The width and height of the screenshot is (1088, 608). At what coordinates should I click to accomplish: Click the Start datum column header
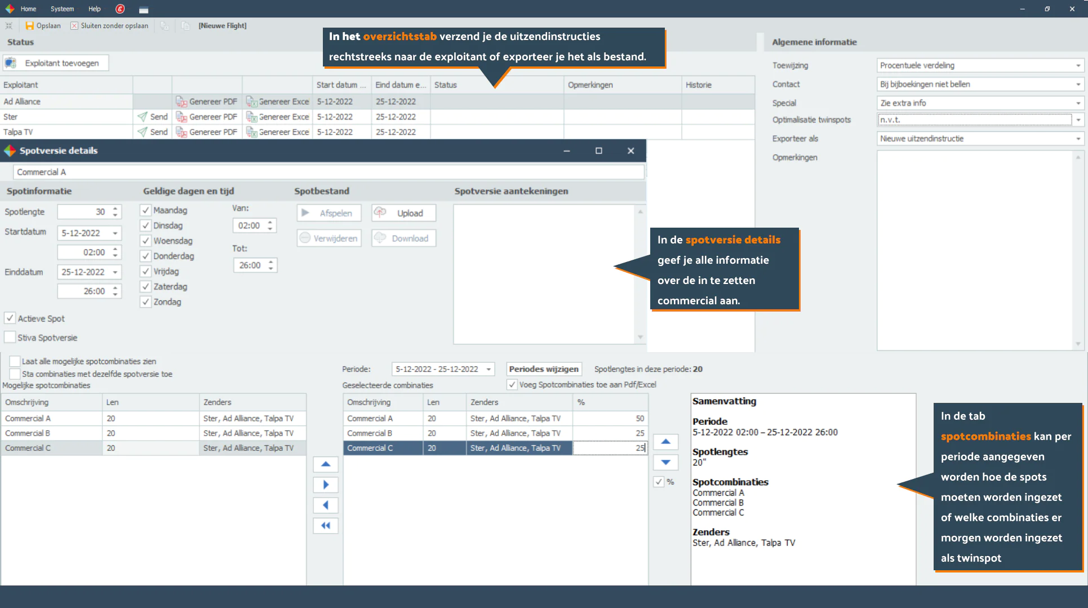341,85
